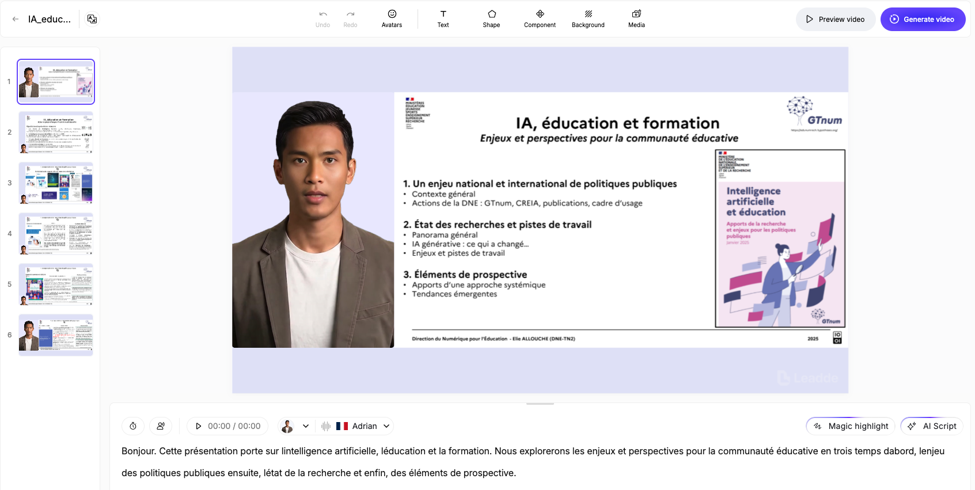Open the Avatars panel
Image resolution: width=975 pixels, height=490 pixels.
tap(392, 18)
